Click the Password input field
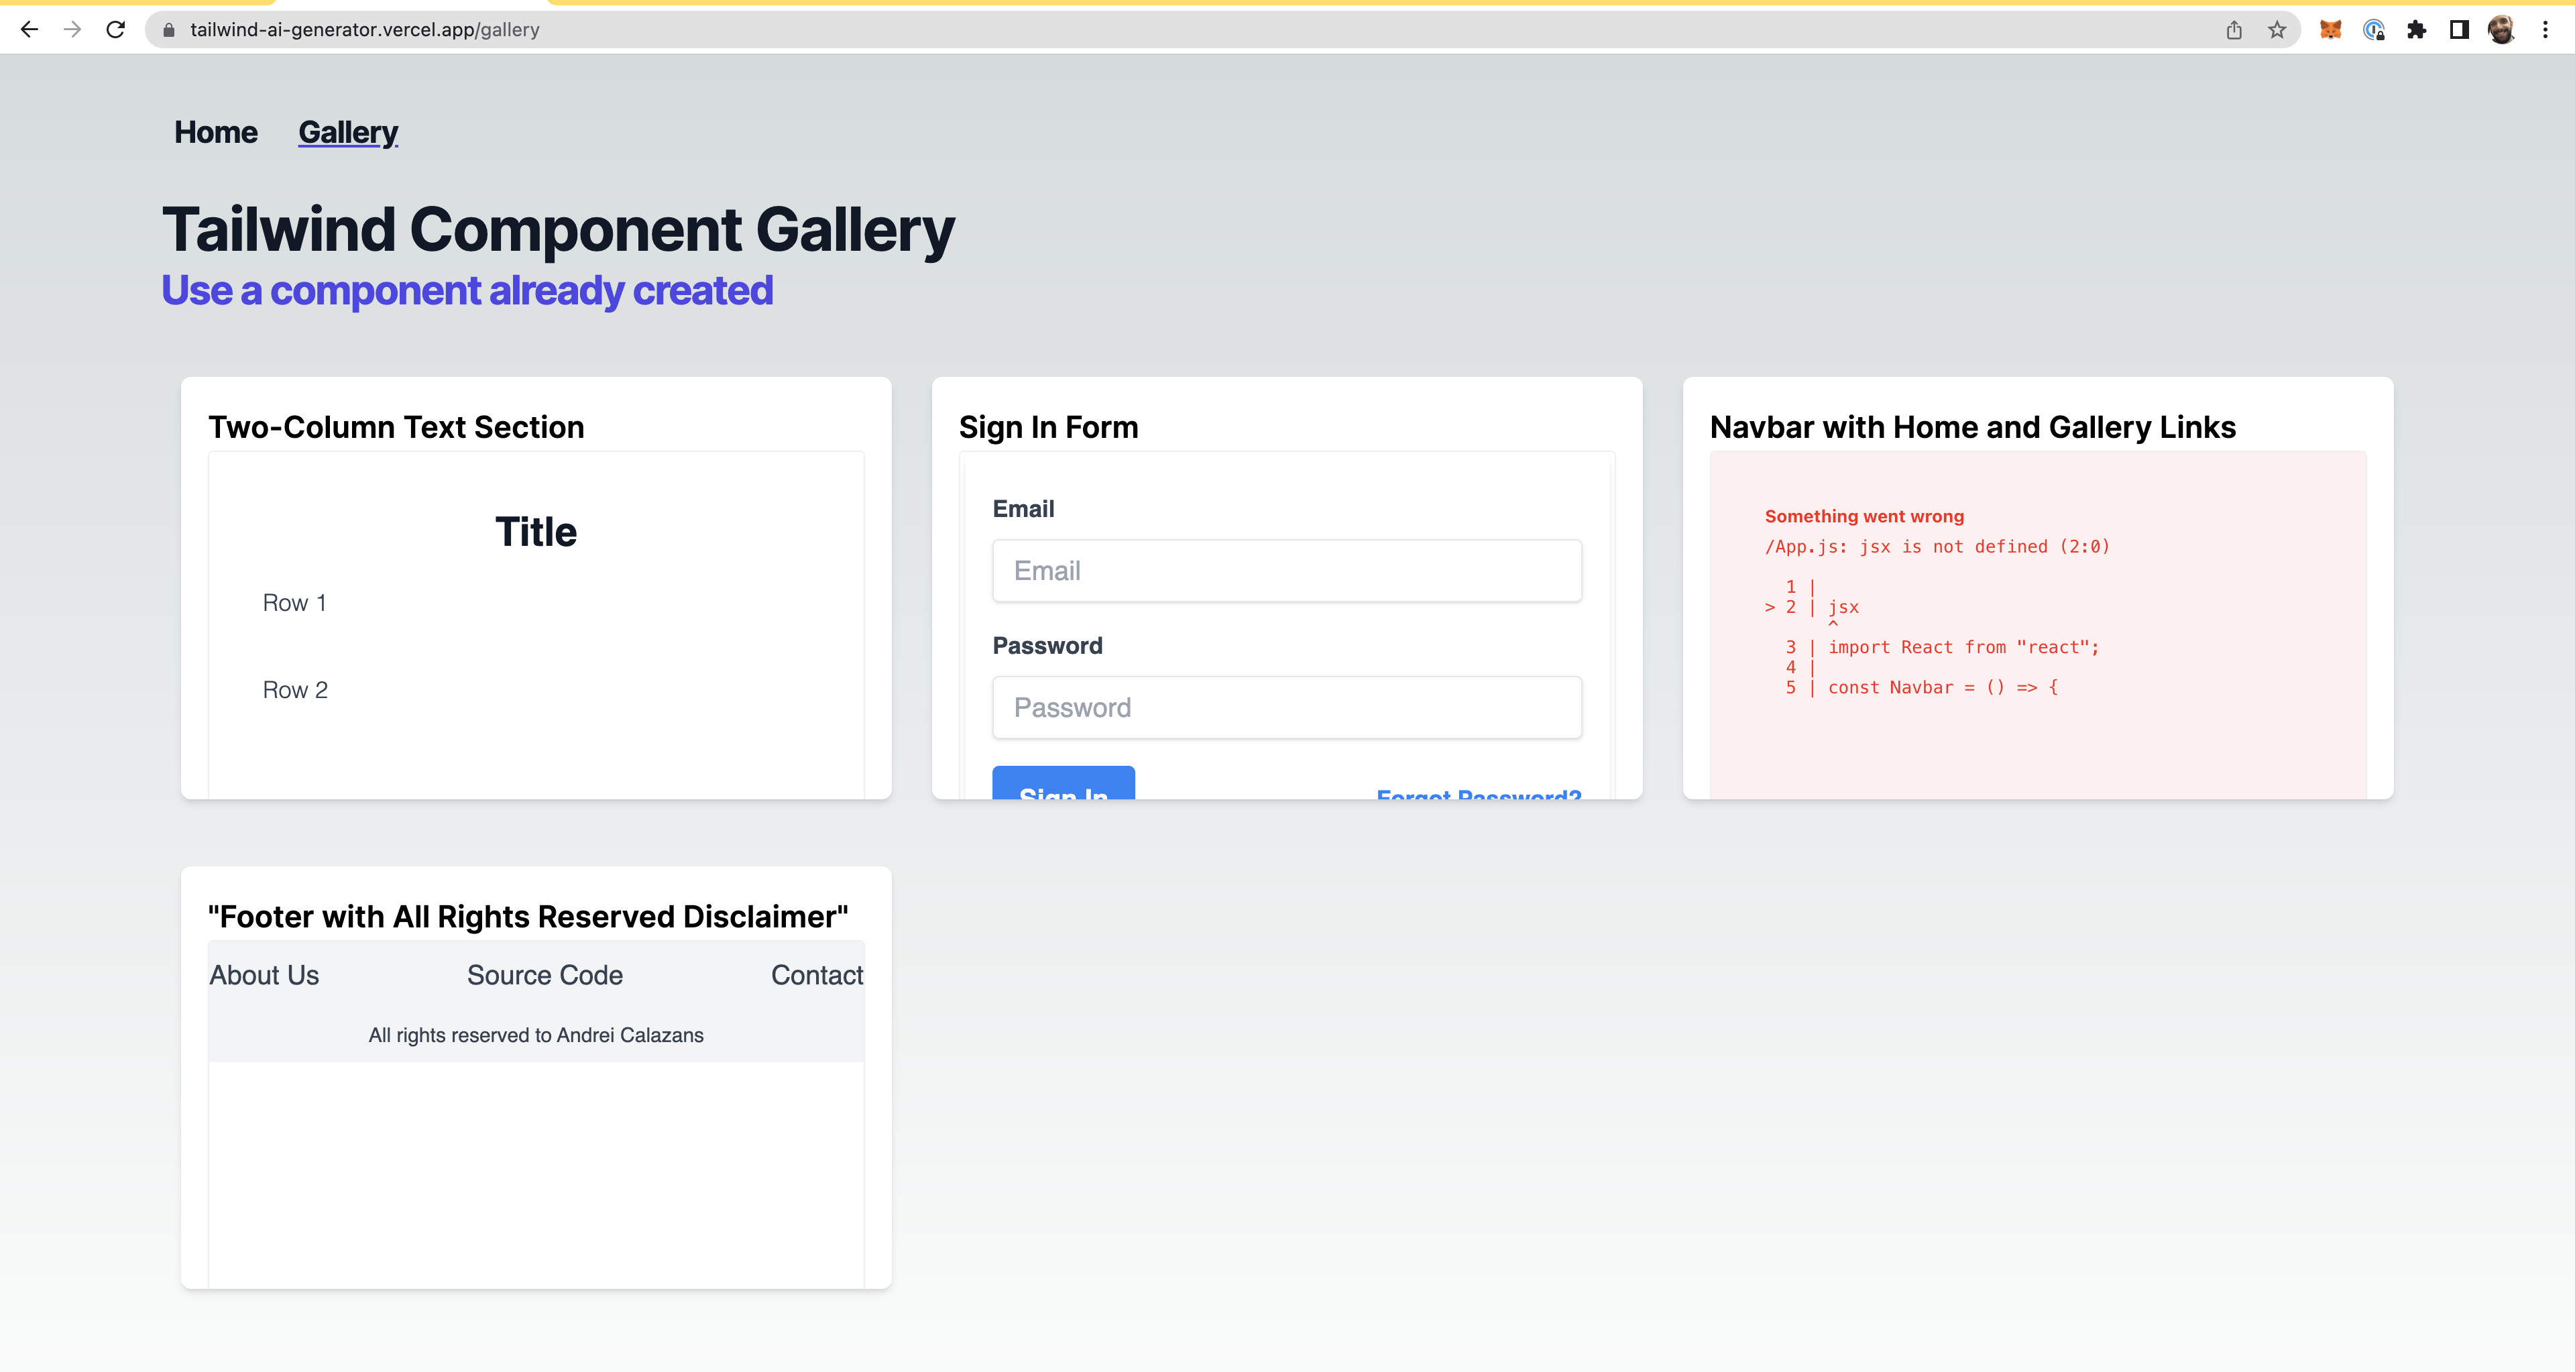Screen dimensions: 2575x1372 pos(1287,707)
